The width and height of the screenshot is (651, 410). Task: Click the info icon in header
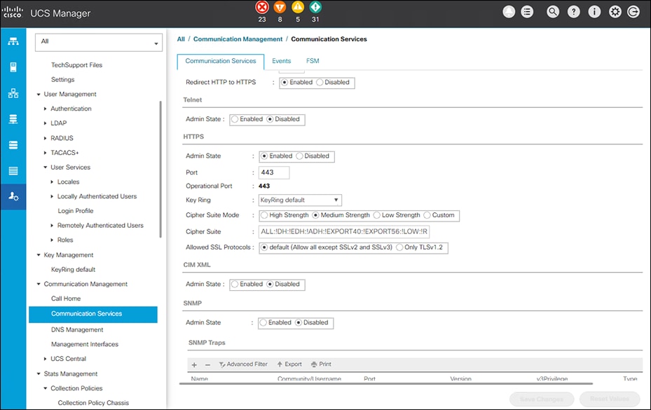pos(594,12)
